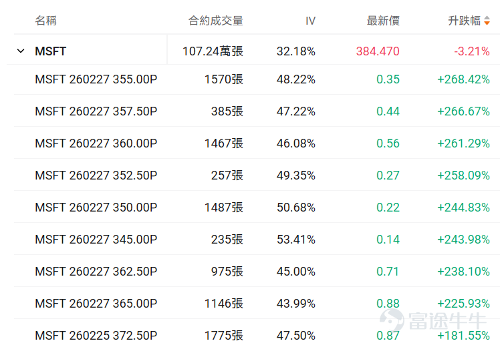Open option MSFT 260225 372.50P
This screenshot has width=500, height=345.
pos(96,336)
